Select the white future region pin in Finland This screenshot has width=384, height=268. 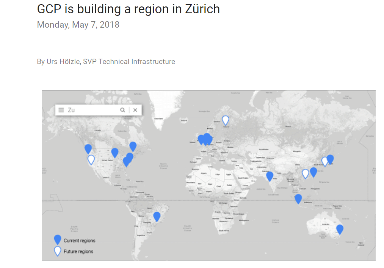point(226,120)
